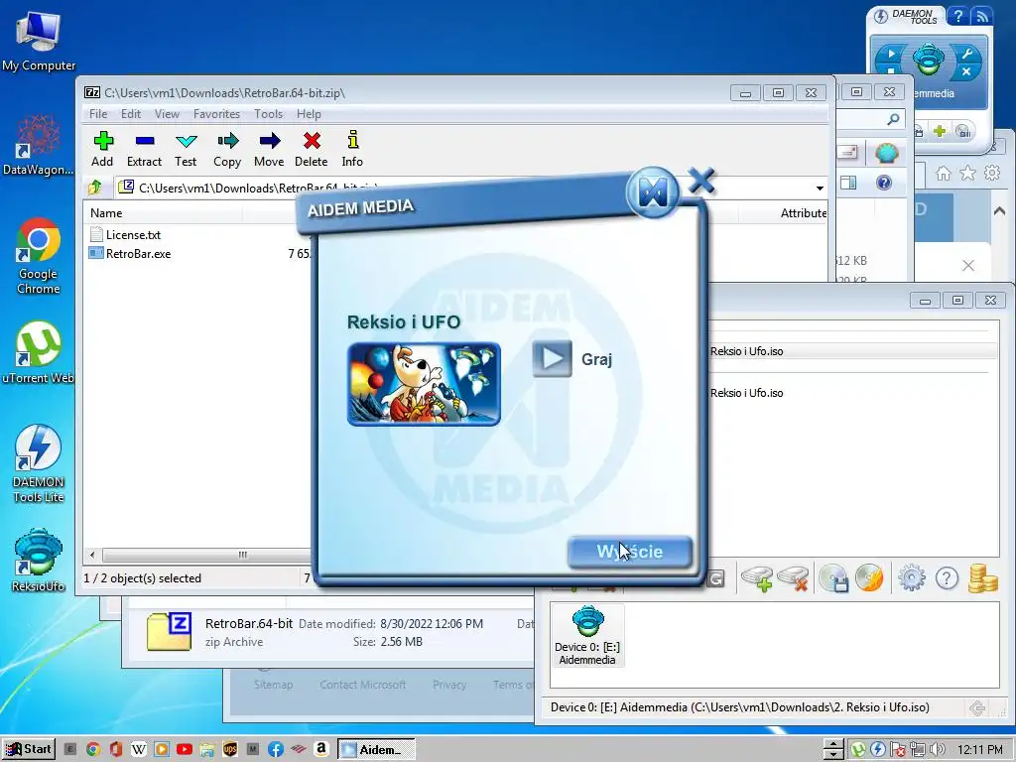1016x762 pixels.
Task: Select License.txt in the 7-Zip list
Action: click(x=133, y=234)
